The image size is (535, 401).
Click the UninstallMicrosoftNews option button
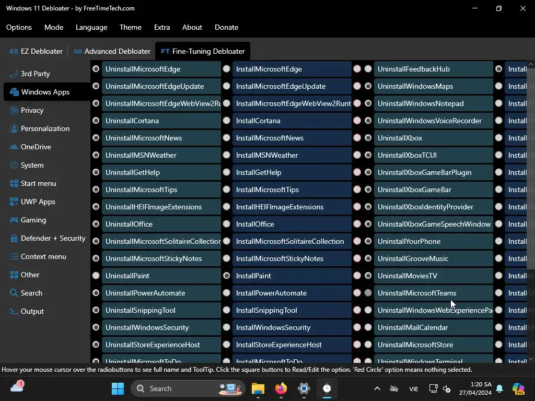point(161,138)
